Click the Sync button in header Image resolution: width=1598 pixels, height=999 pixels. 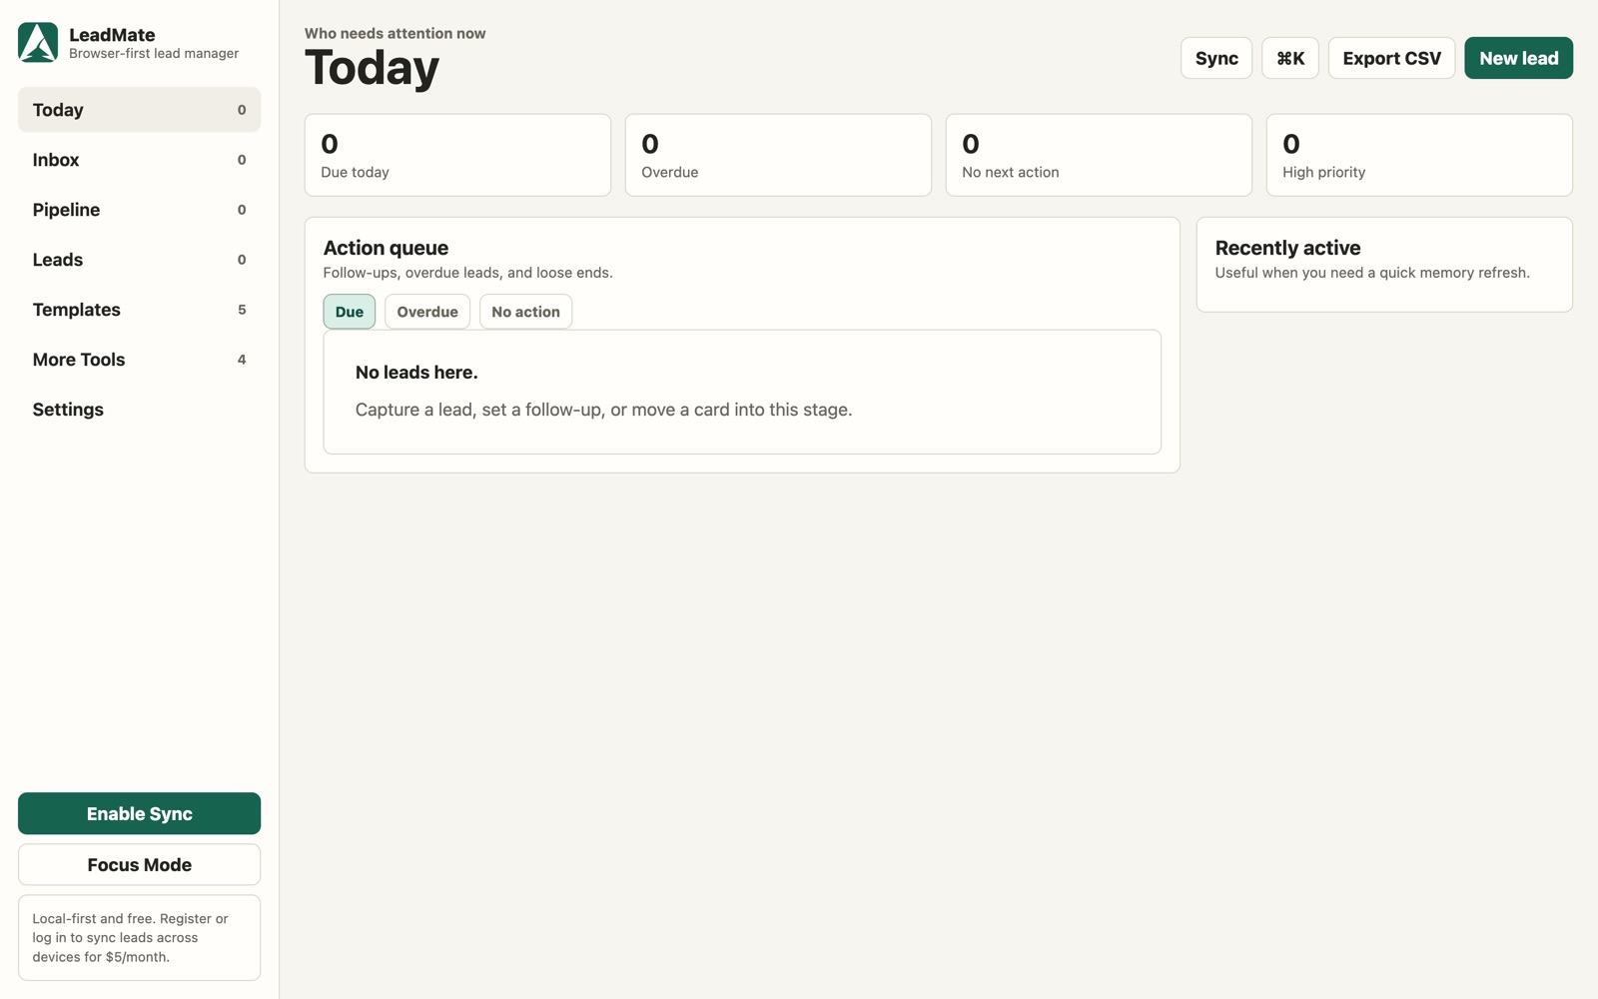point(1216,58)
